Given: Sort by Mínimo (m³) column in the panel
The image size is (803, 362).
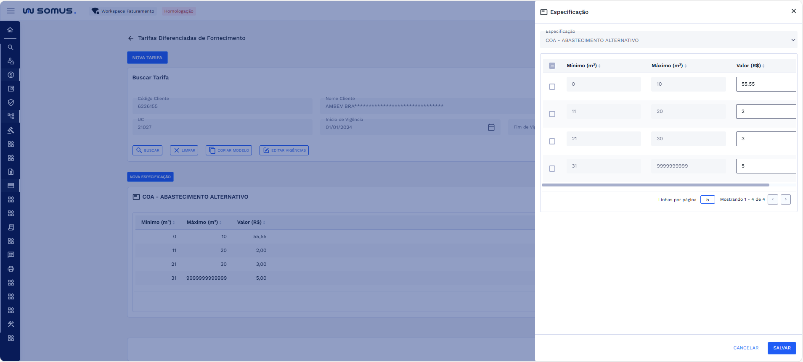Looking at the screenshot, I should point(583,66).
